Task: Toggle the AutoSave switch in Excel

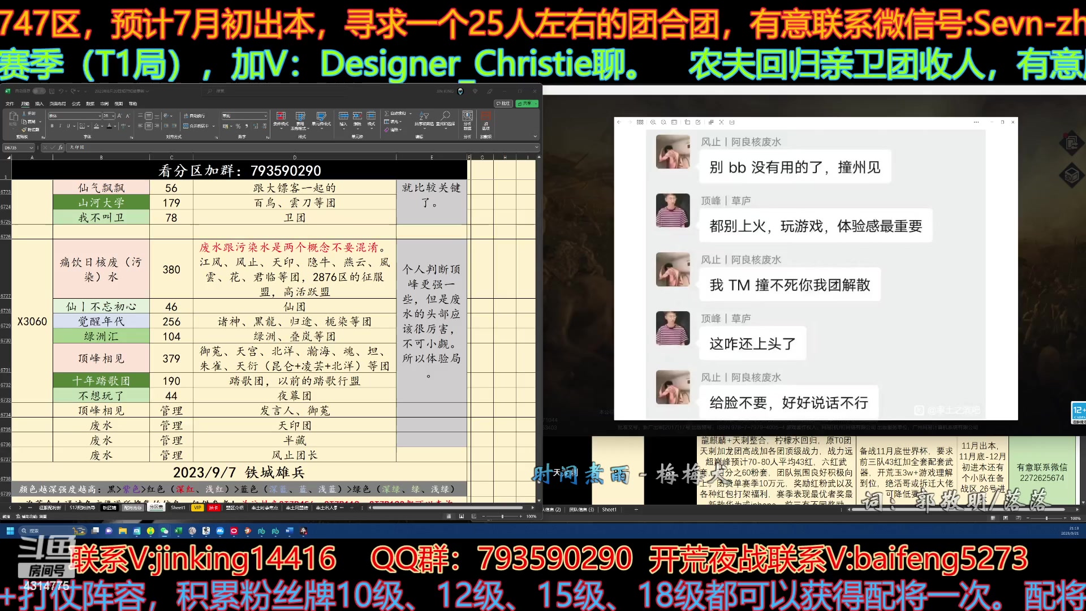Action: (x=39, y=91)
